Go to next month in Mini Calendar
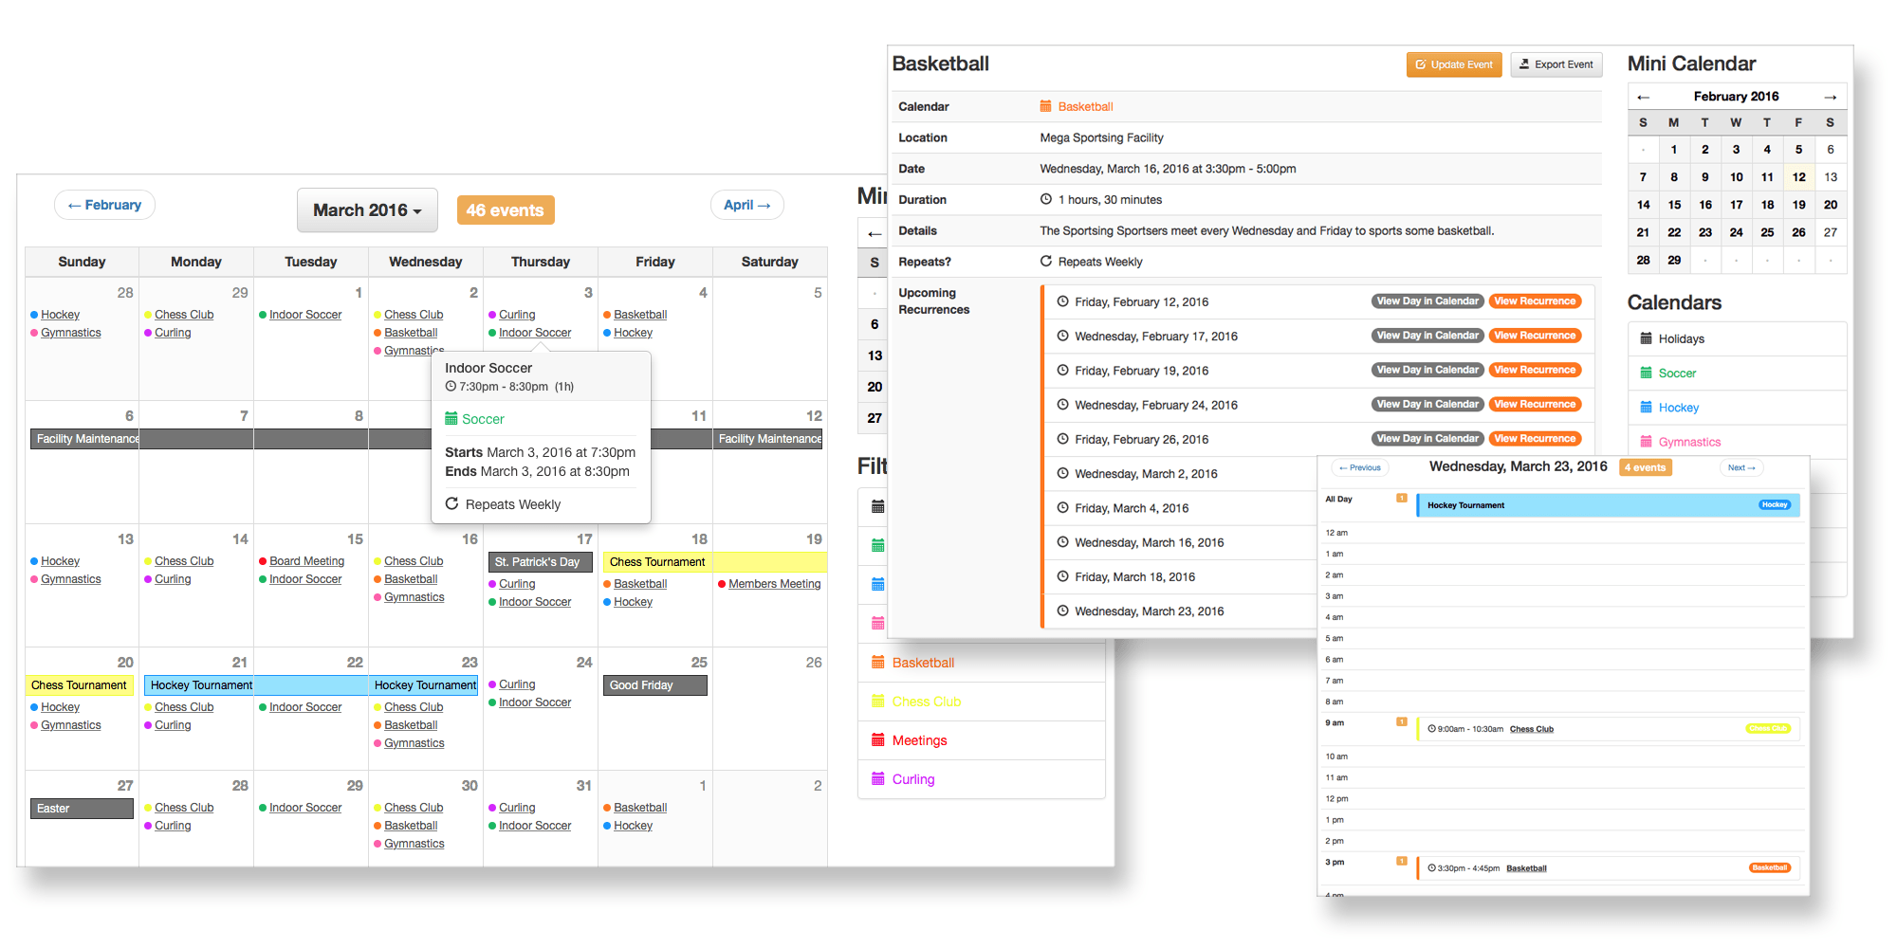Image resolution: width=1897 pixels, height=948 pixels. (x=1830, y=97)
